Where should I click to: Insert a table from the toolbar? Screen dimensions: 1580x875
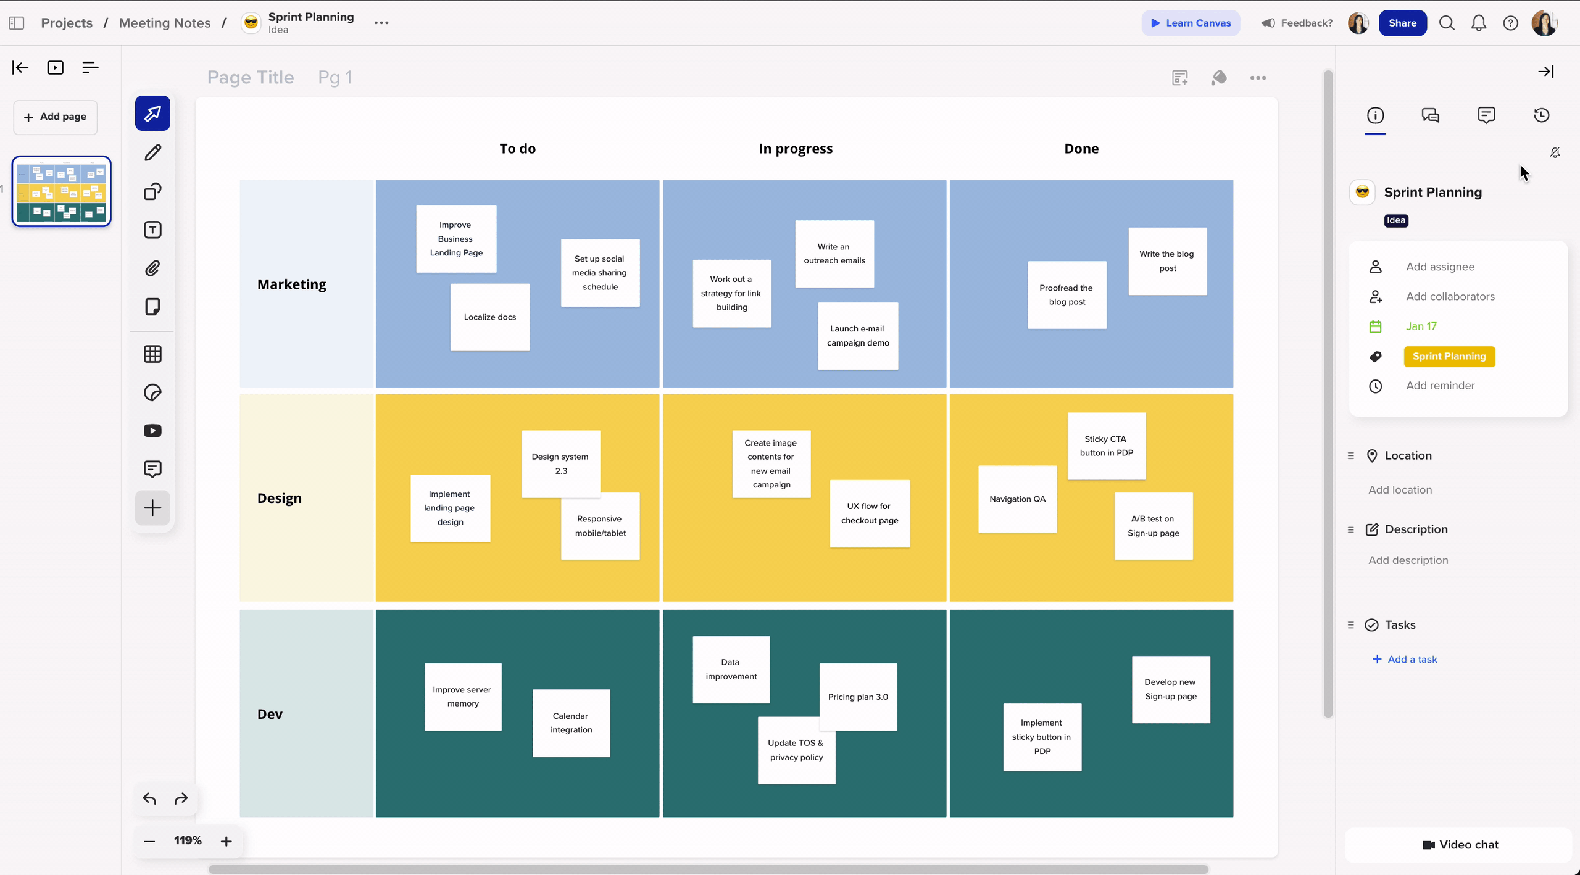[152, 354]
